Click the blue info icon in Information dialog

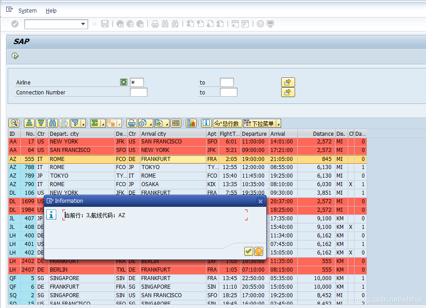[x=51, y=214]
